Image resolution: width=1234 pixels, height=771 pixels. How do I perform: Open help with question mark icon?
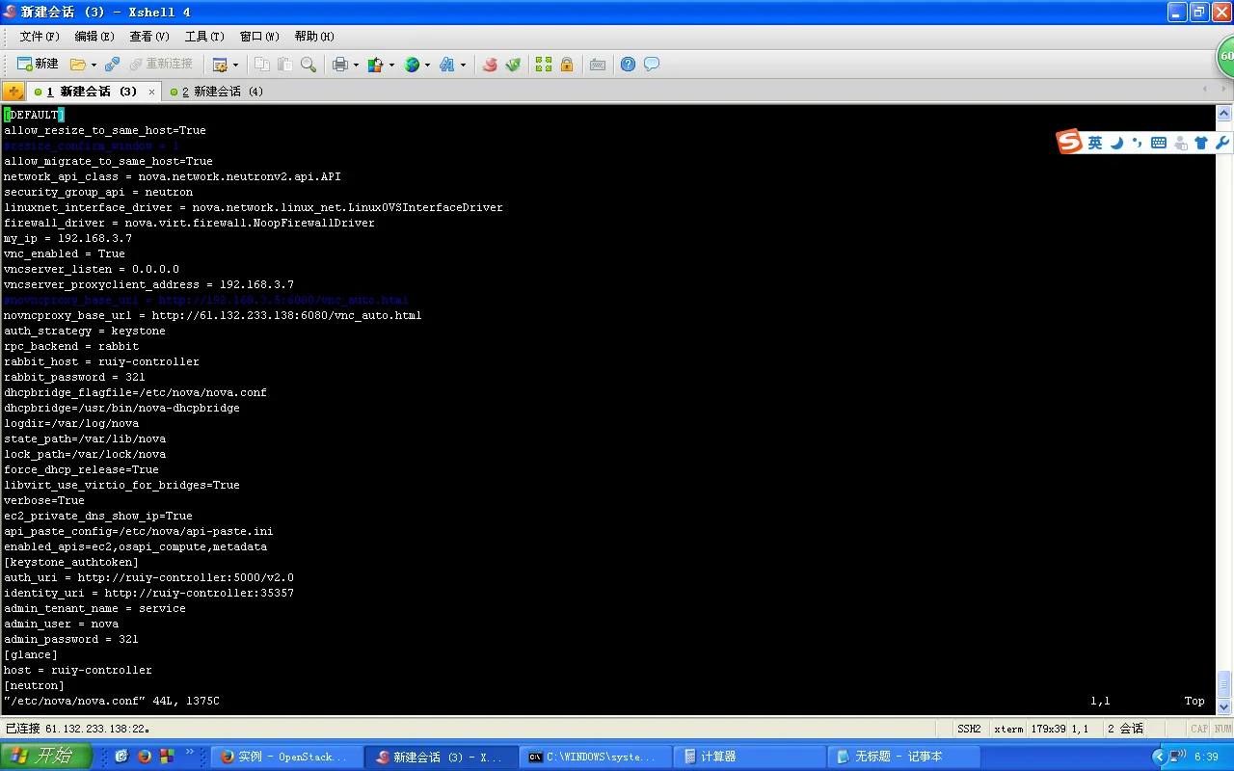[x=629, y=65]
